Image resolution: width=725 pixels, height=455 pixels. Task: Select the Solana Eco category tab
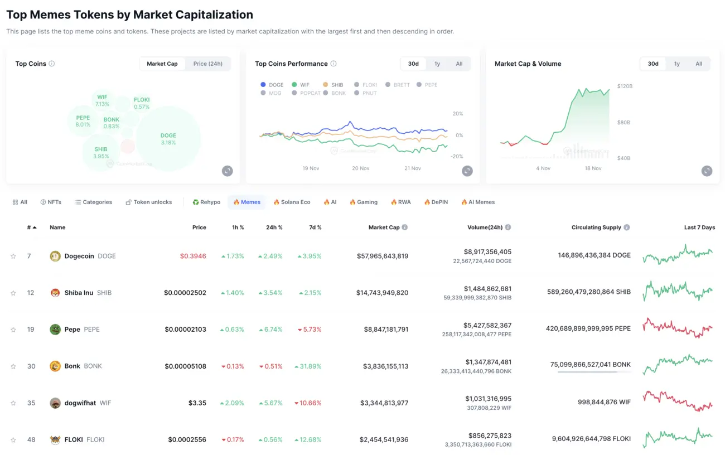click(292, 202)
